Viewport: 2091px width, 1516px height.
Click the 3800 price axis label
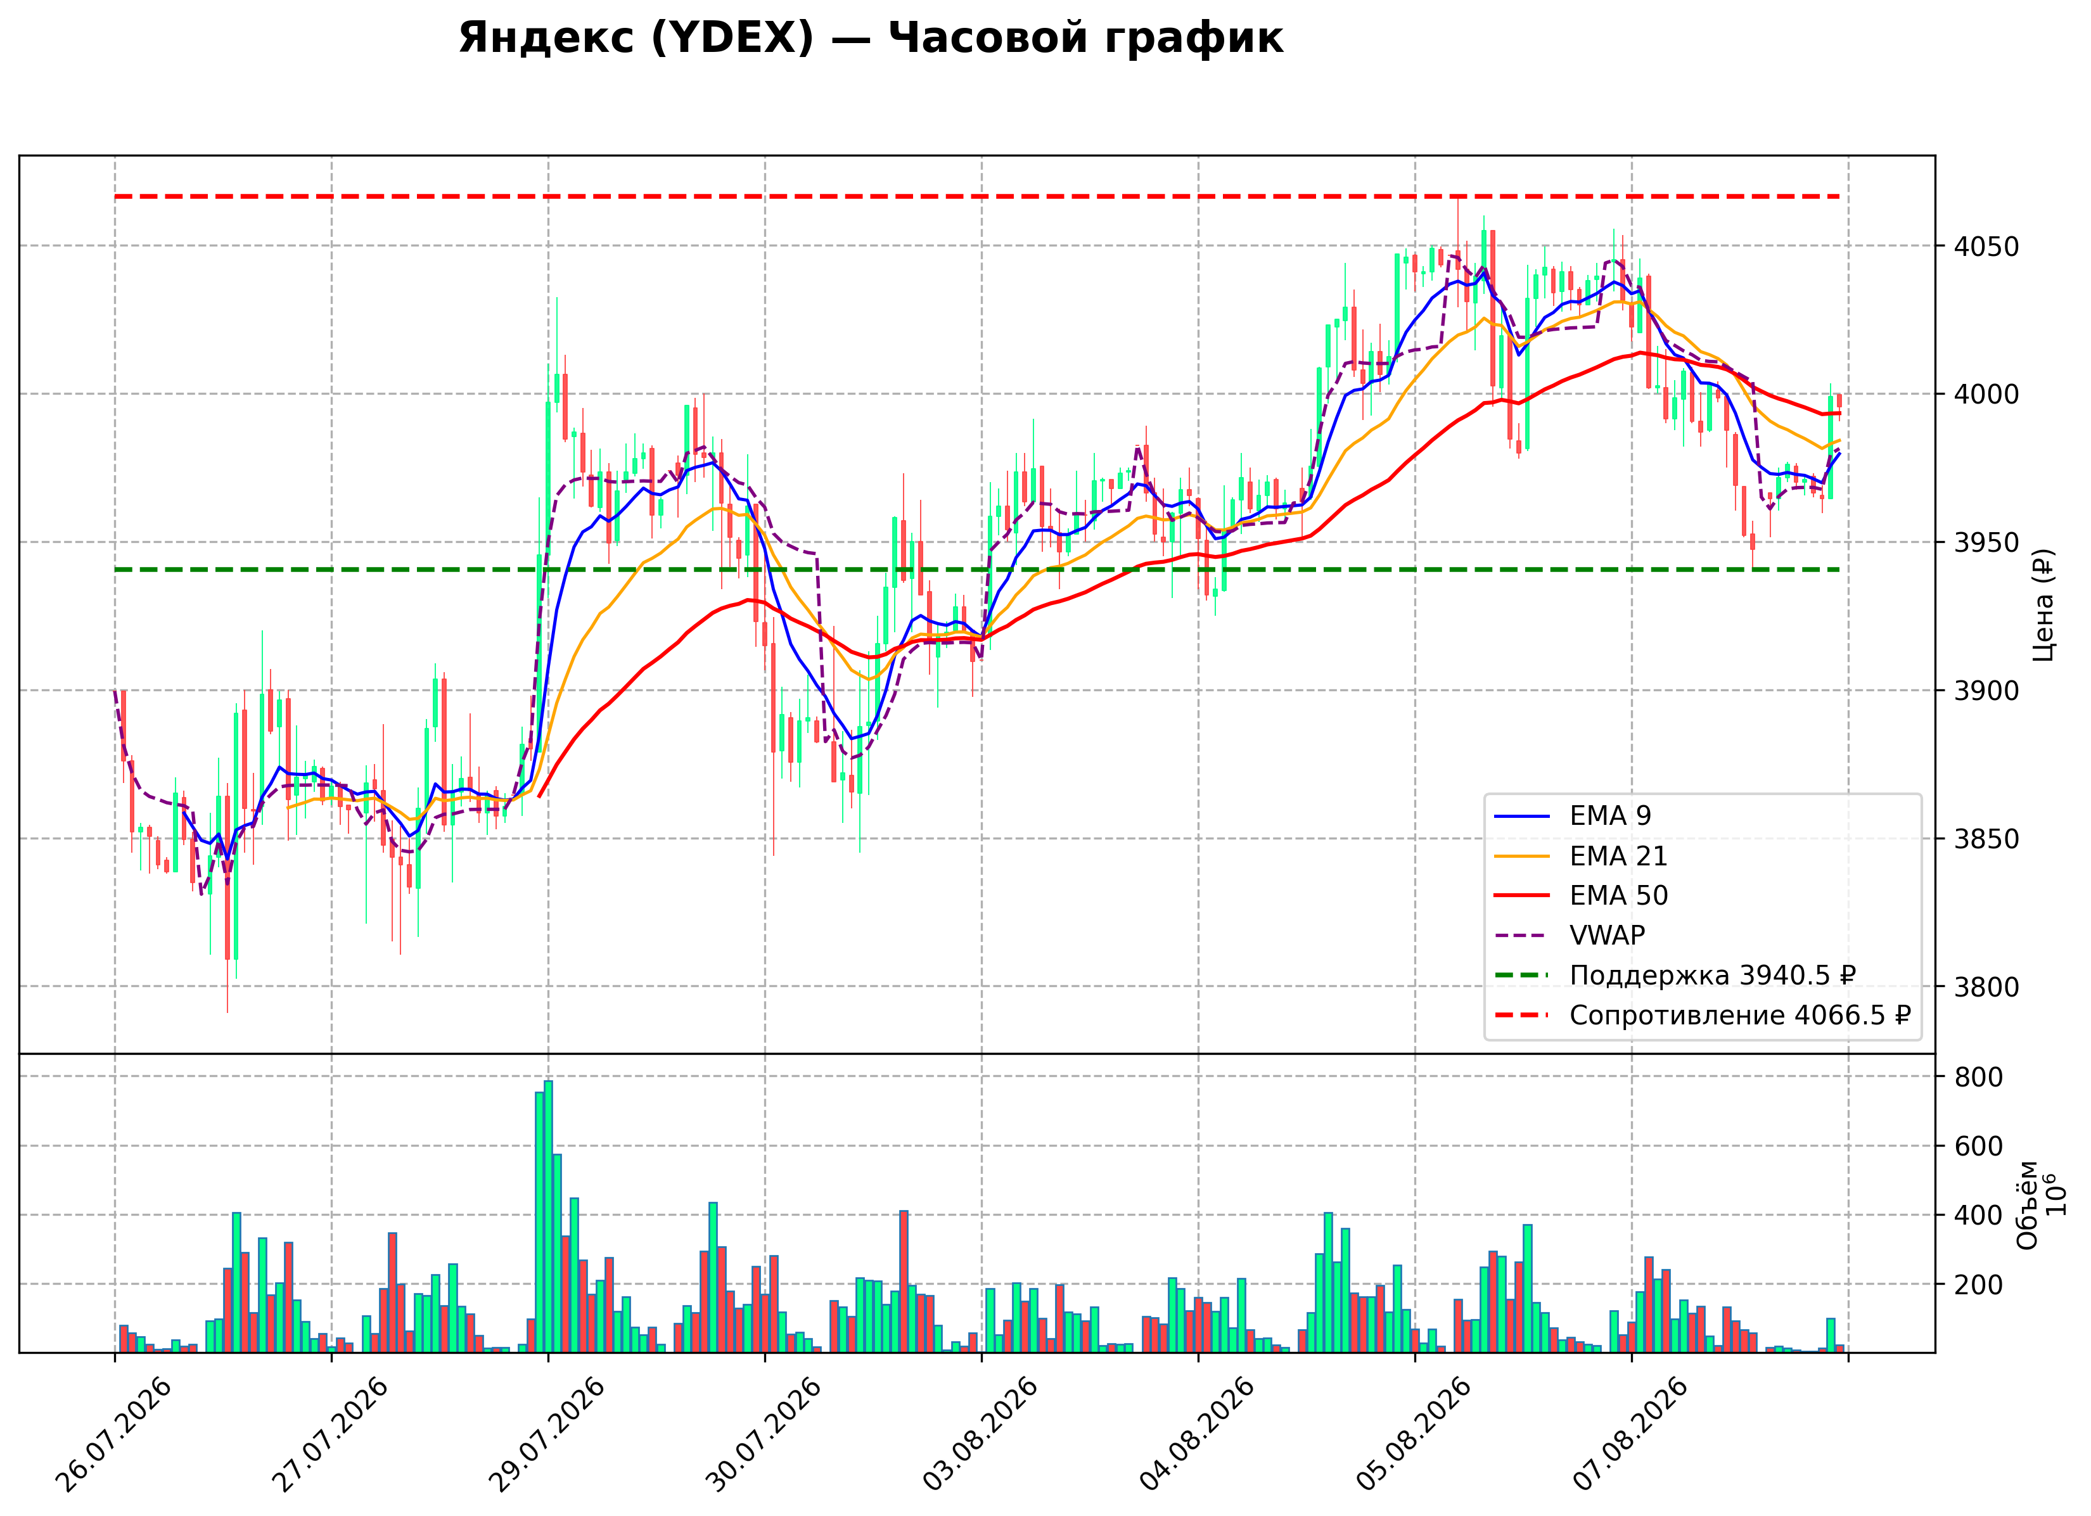pos(1986,987)
